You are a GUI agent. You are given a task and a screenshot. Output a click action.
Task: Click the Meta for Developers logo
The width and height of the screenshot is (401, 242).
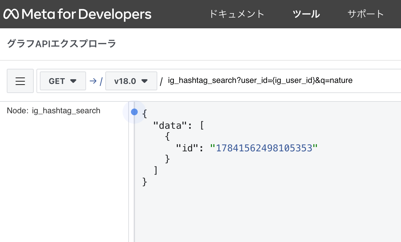coord(77,14)
